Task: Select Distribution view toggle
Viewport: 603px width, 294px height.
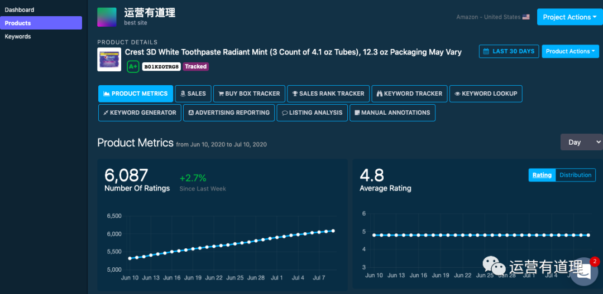Action: tap(575, 175)
